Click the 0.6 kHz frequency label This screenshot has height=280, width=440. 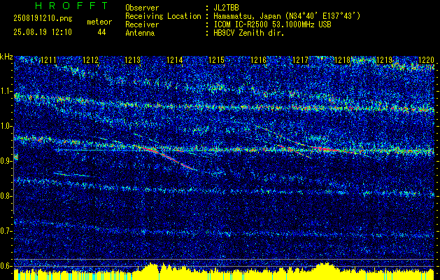tap(6, 266)
